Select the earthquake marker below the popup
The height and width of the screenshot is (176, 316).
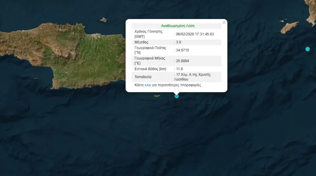177,96
